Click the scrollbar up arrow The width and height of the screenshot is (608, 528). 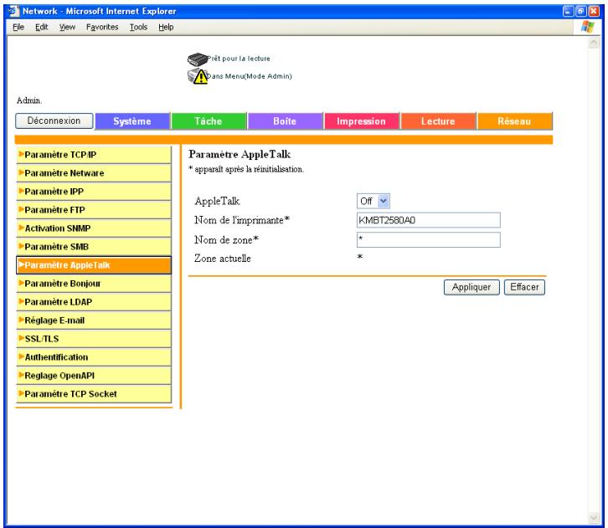click(x=594, y=43)
